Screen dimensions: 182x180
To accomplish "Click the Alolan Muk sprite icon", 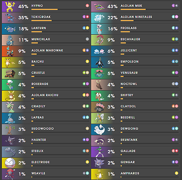I will click(x=99, y=7).
